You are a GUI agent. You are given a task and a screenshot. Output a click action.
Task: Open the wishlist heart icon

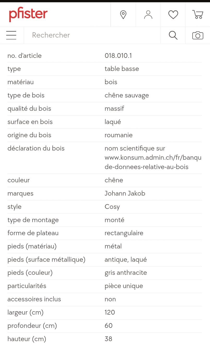tap(173, 15)
